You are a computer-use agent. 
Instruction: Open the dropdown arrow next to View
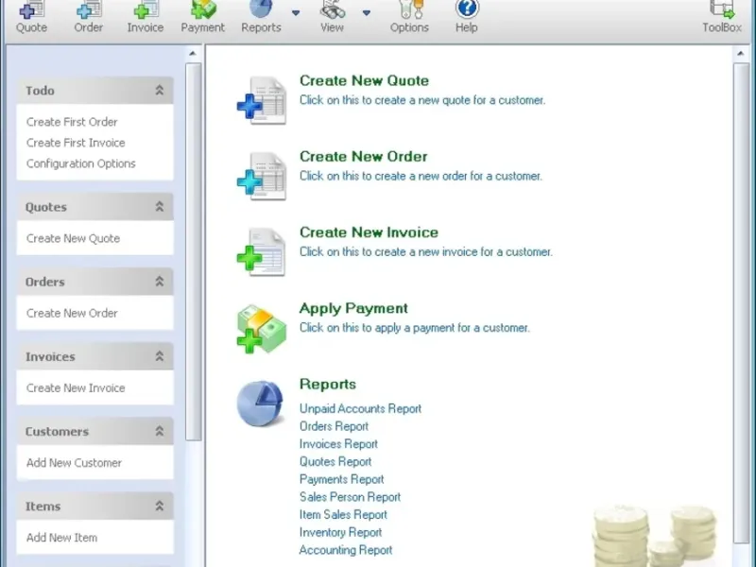tap(367, 13)
